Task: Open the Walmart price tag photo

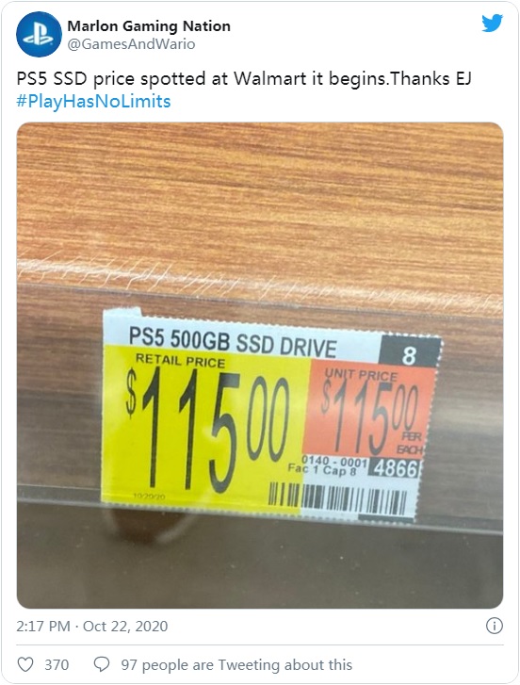Action: [260, 366]
